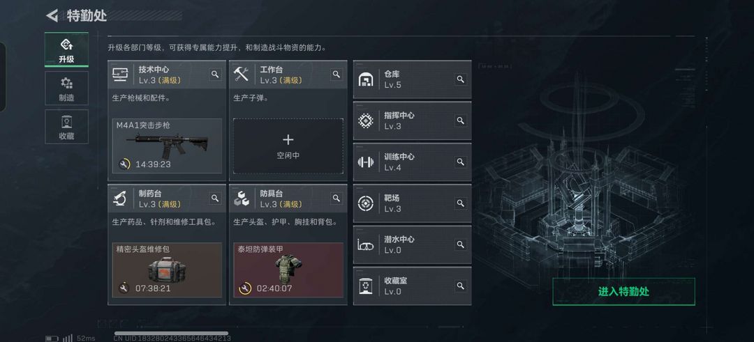Open magnifier on 防具台 card
754x342 pixels.
tap(336, 198)
